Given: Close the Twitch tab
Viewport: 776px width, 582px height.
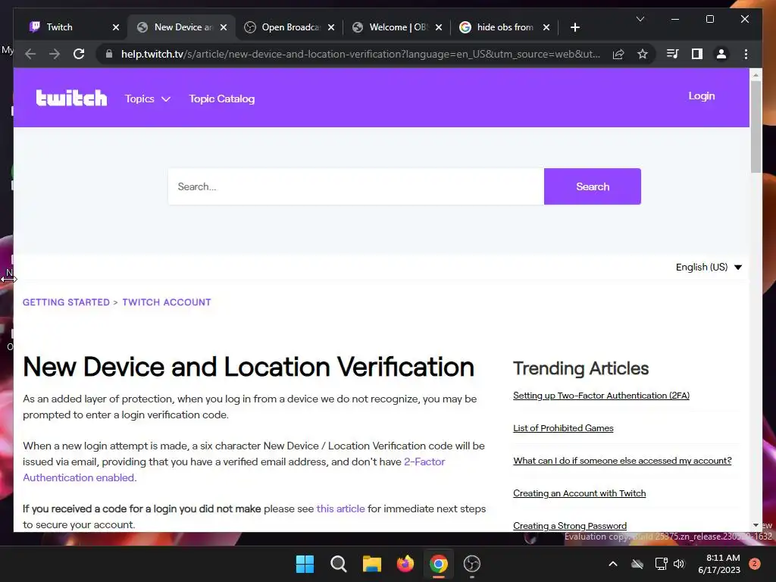Looking at the screenshot, I should (116, 27).
